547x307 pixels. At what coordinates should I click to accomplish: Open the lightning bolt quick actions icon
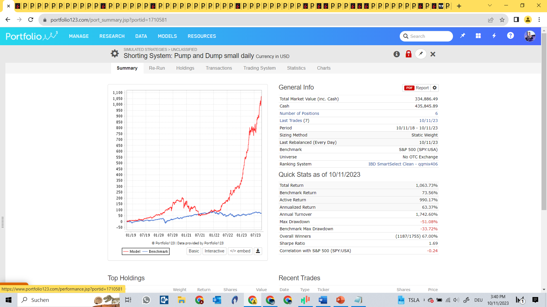pyautogui.click(x=494, y=36)
